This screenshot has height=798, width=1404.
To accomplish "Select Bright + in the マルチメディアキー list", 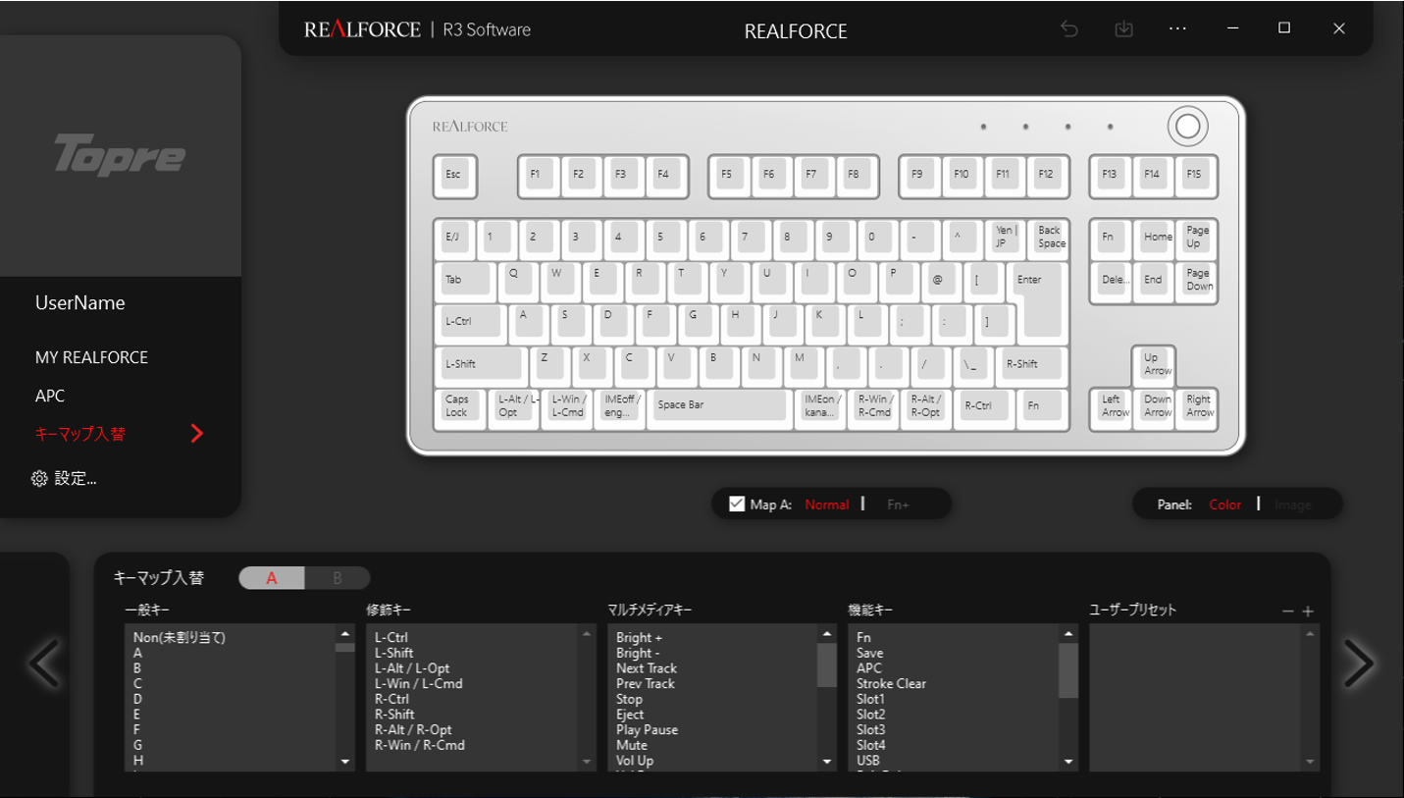I will (639, 638).
